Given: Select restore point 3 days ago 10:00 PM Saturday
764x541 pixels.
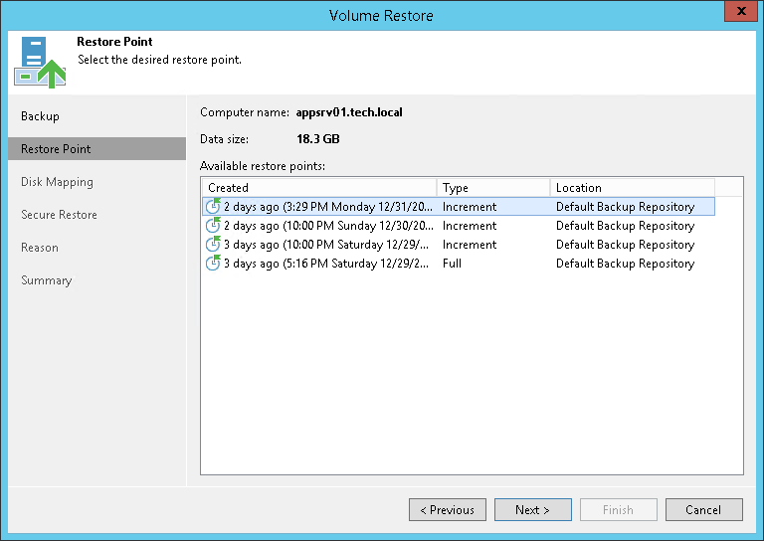Looking at the screenshot, I should tap(459, 245).
